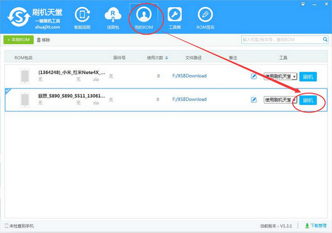The image size is (332, 233).
Task: Toggle the checkmark on 联想_S890 row
Action: [7, 91]
